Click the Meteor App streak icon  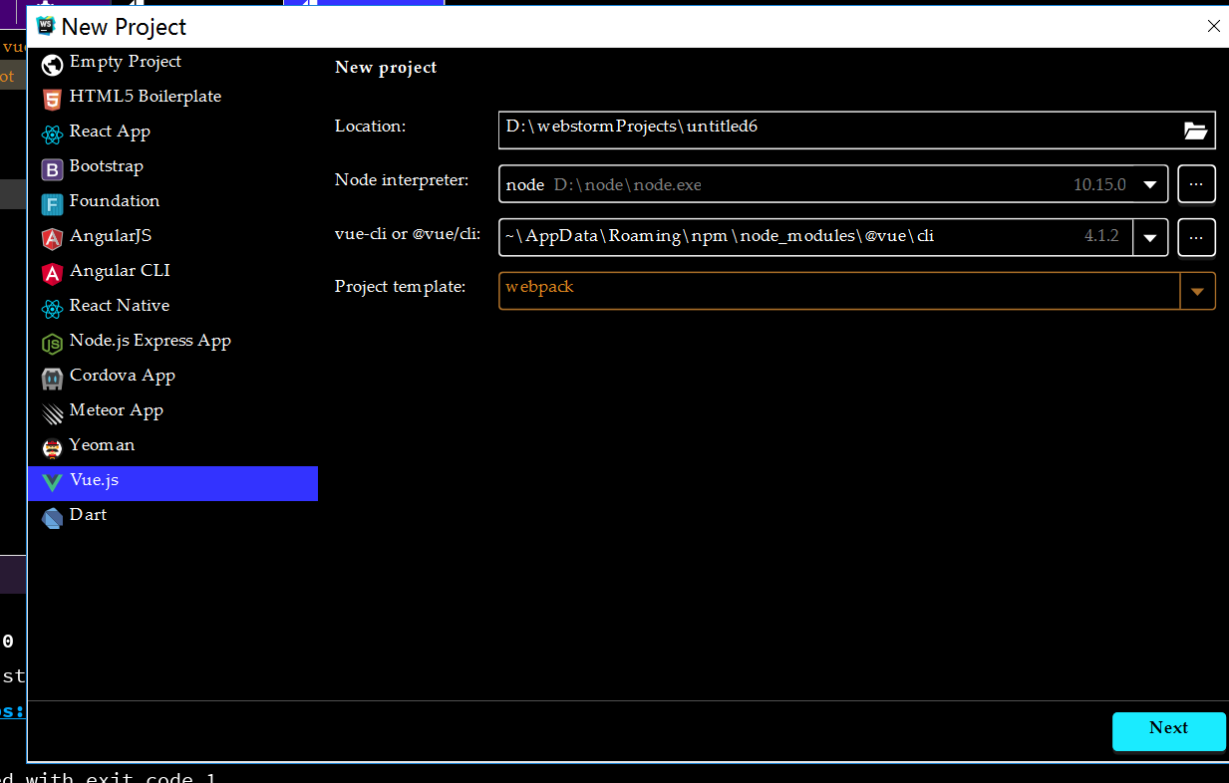[x=53, y=413]
